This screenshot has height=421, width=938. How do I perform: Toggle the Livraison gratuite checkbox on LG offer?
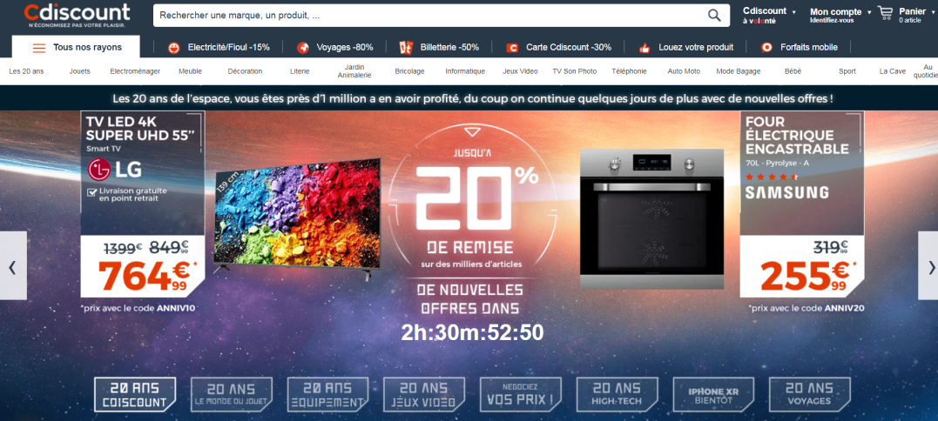point(92,192)
